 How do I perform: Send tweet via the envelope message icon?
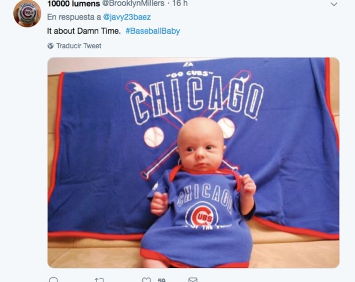(x=193, y=280)
